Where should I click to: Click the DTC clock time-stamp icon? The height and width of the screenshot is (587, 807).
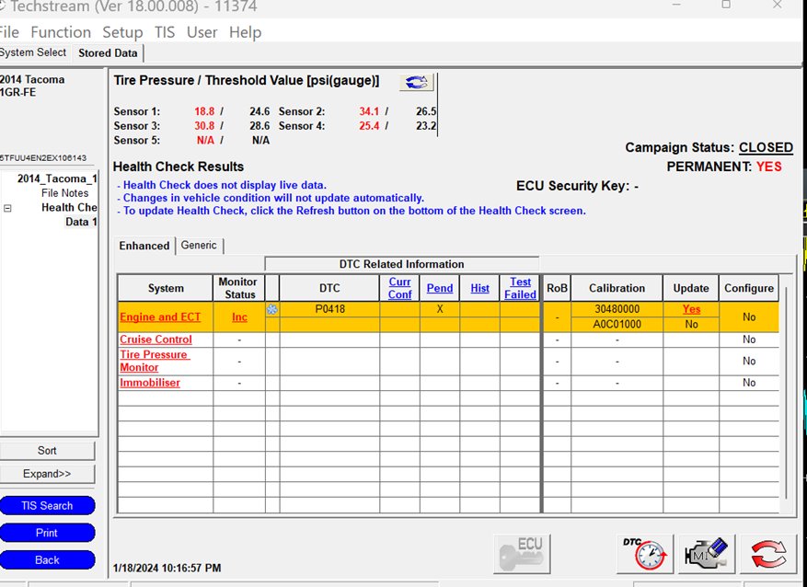[645, 554]
